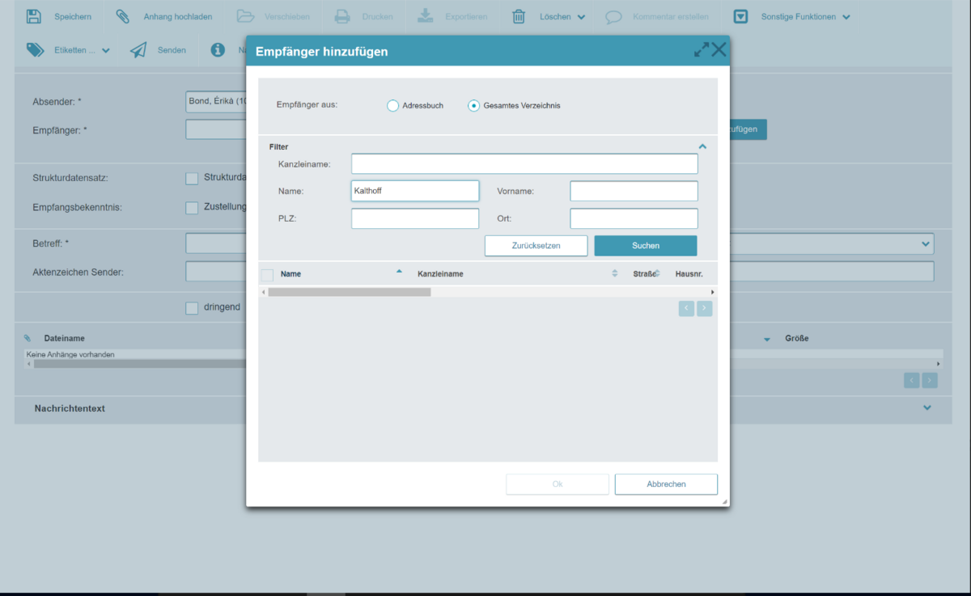Click the Senden toolbar label
The image size is (971, 596).
[x=172, y=50]
